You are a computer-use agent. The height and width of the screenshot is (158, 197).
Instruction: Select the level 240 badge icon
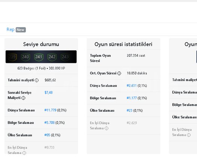[x=26, y=57]
